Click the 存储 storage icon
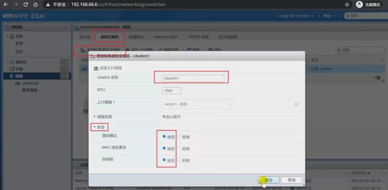 tap(11, 69)
